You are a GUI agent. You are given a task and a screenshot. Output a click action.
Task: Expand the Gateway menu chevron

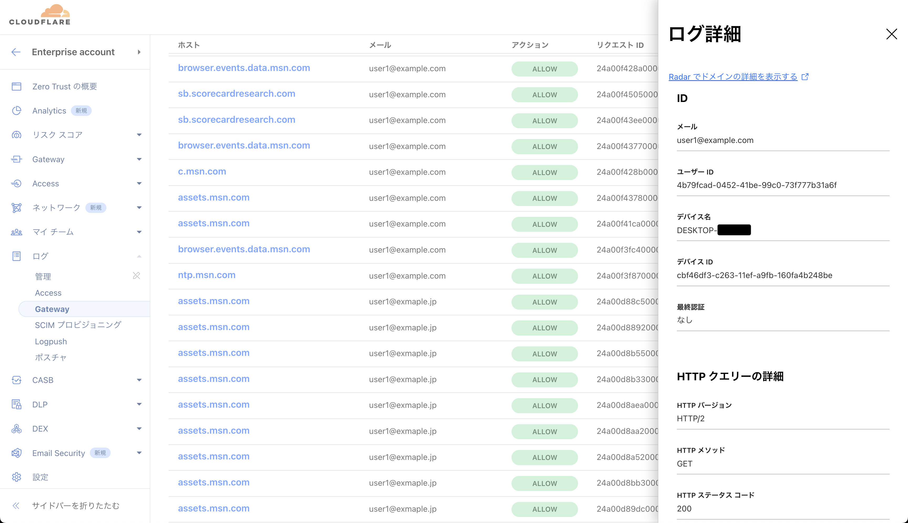click(x=139, y=159)
